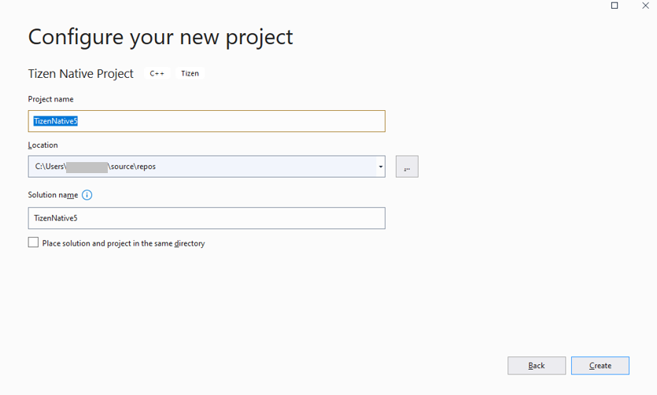Screen dimensions: 657x395
Task: Click the Project name label
Action: click(x=50, y=99)
